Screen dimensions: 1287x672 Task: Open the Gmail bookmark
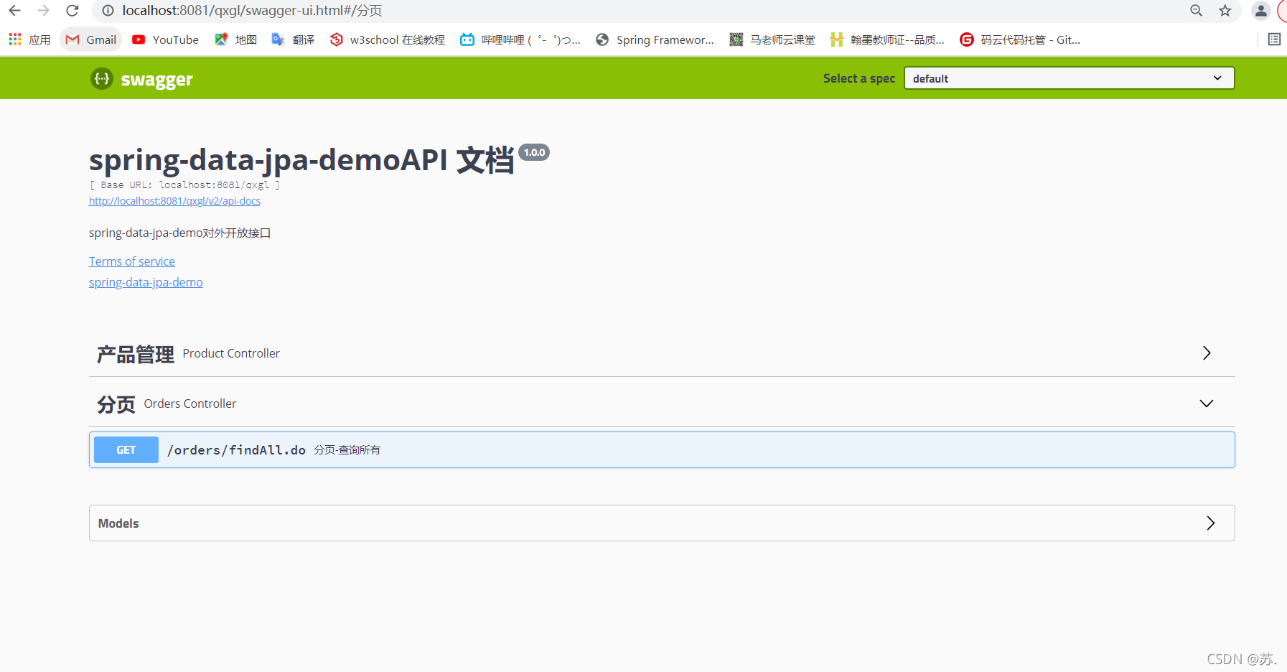point(91,39)
